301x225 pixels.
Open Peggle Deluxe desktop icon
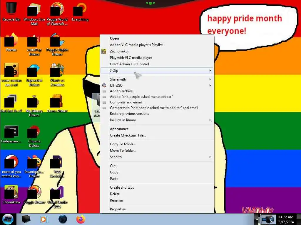[34, 195]
